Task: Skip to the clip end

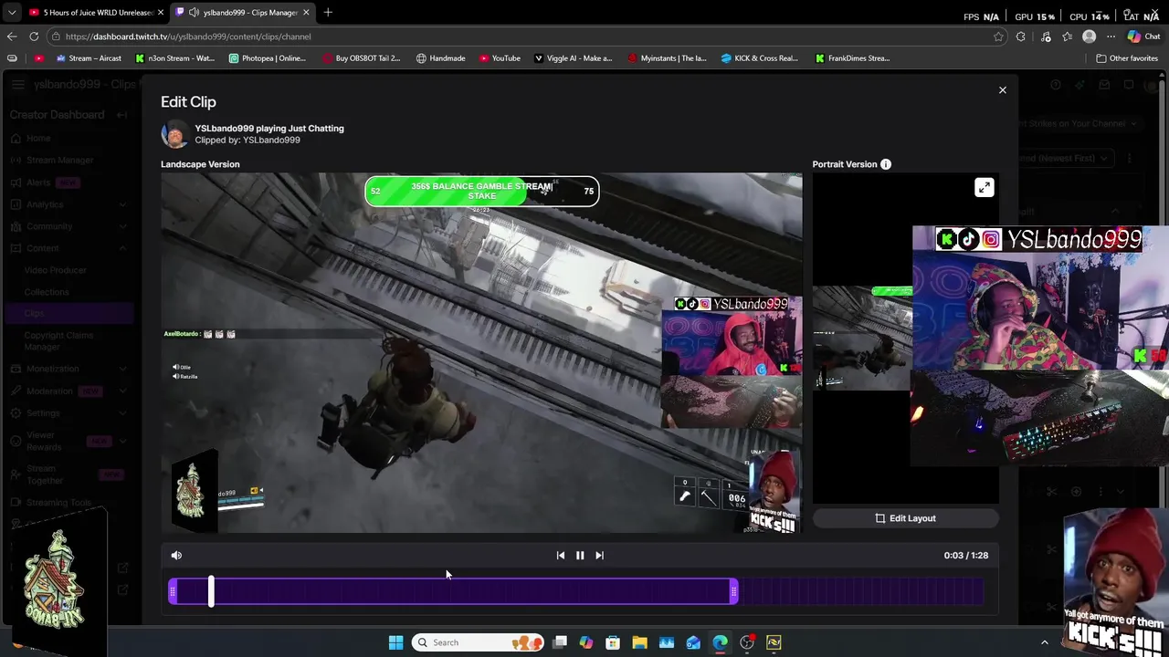Action: pos(599,555)
